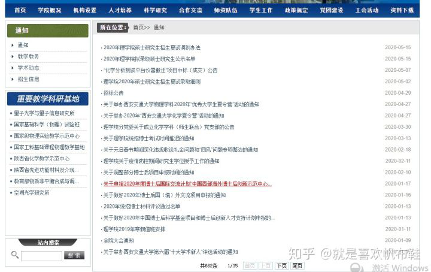
Task: Open 中国博士后科学基金项目 application notice
Action: point(189,218)
